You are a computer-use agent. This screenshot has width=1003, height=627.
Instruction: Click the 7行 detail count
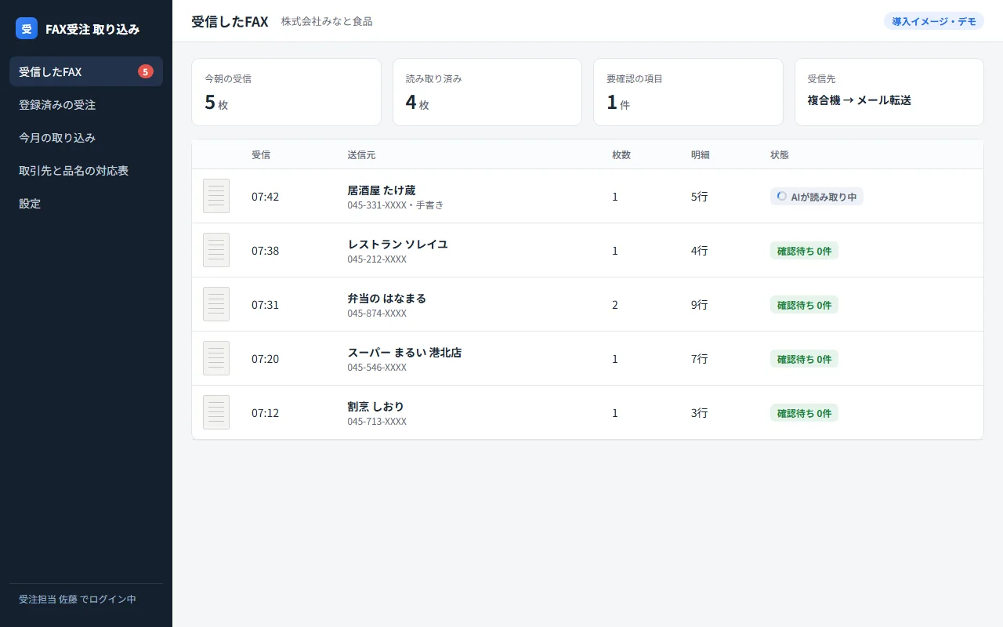click(x=699, y=359)
